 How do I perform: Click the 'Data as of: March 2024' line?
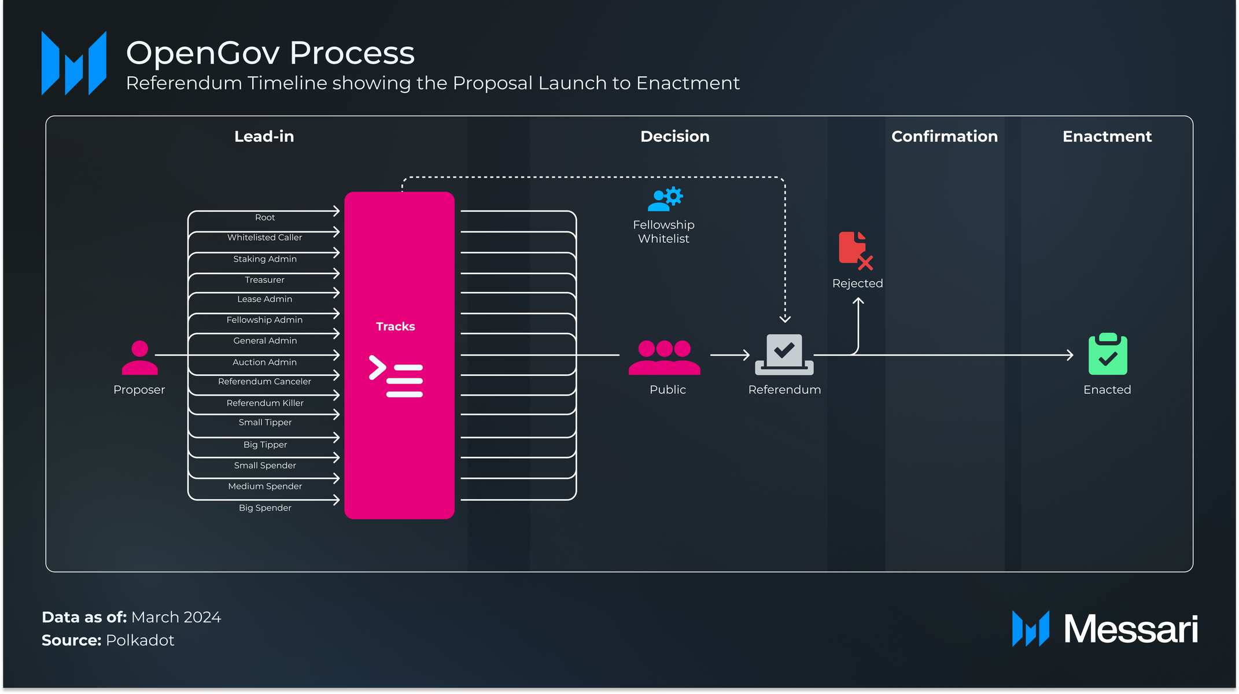click(131, 617)
